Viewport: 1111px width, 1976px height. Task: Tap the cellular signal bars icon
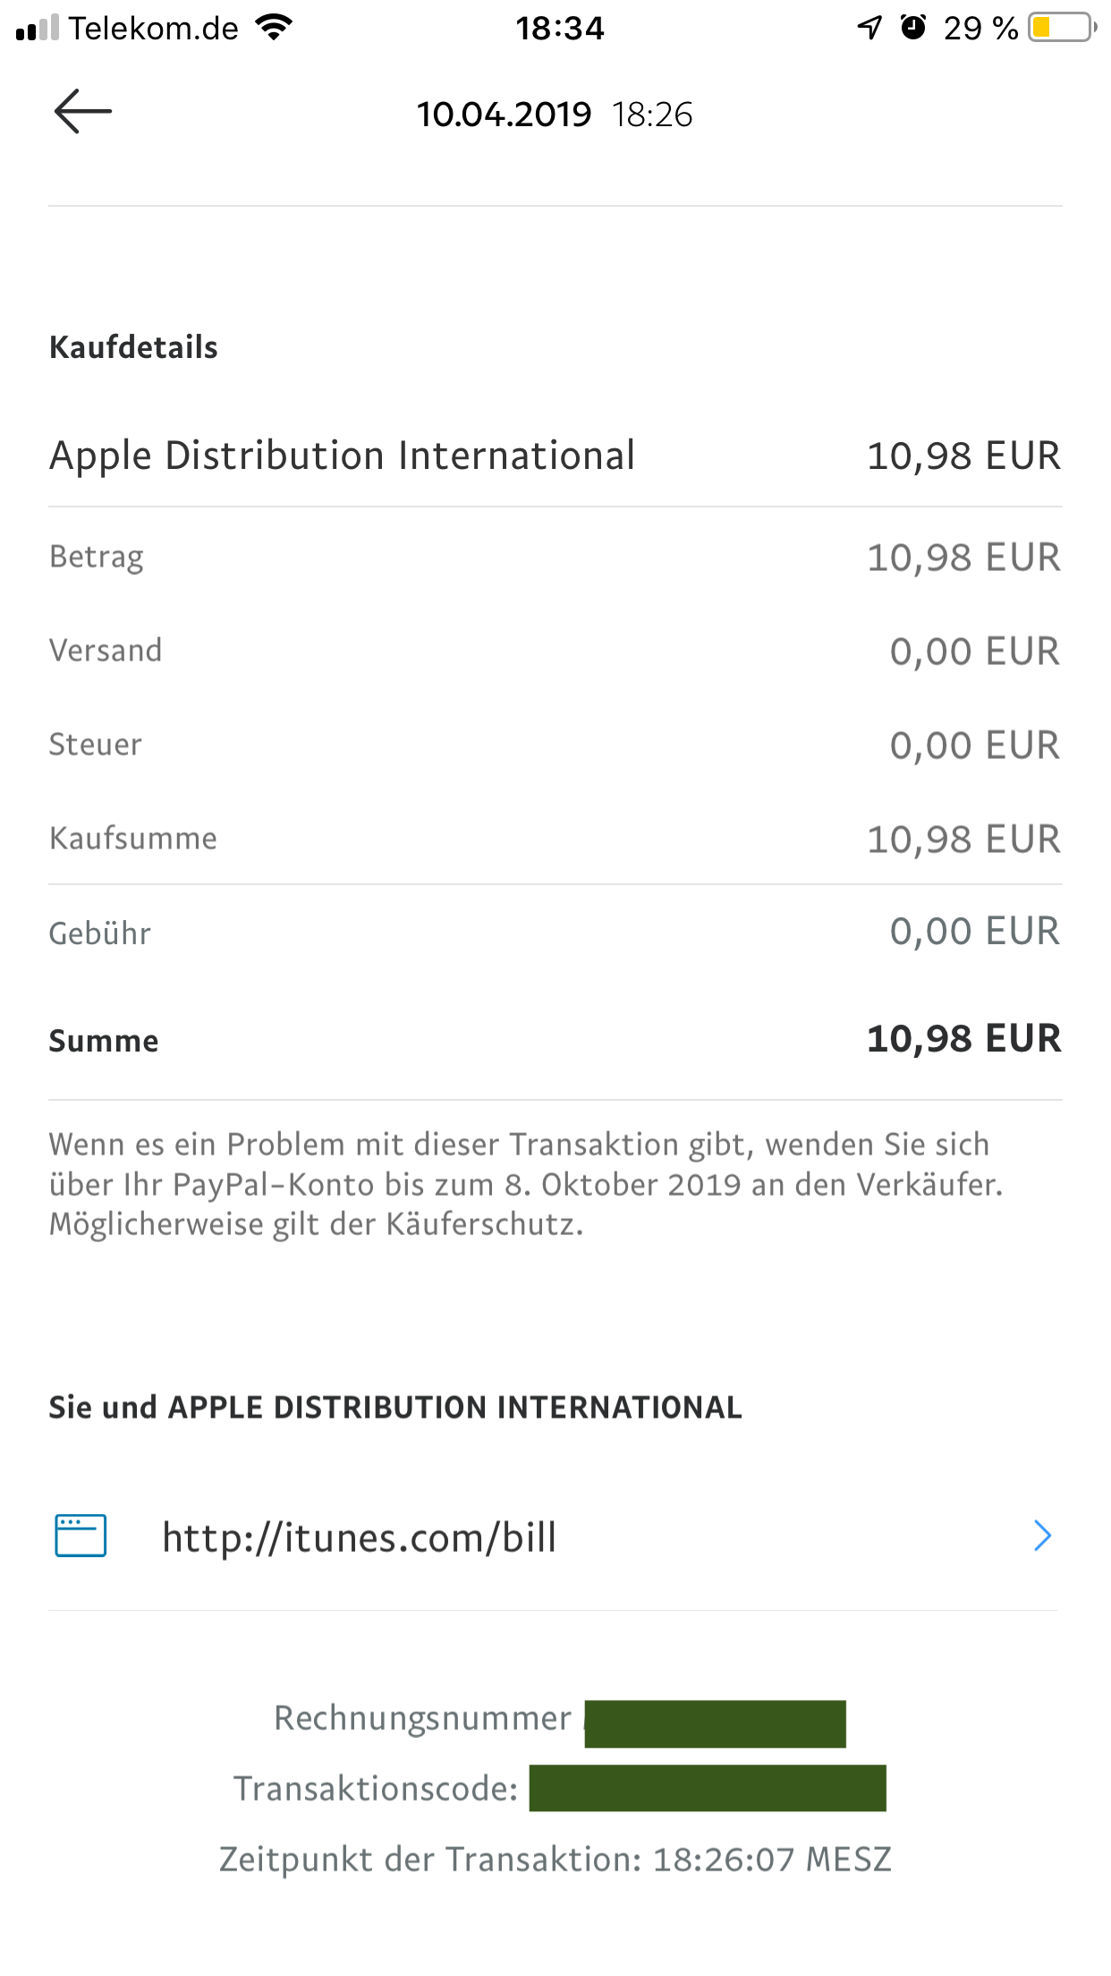(38, 28)
